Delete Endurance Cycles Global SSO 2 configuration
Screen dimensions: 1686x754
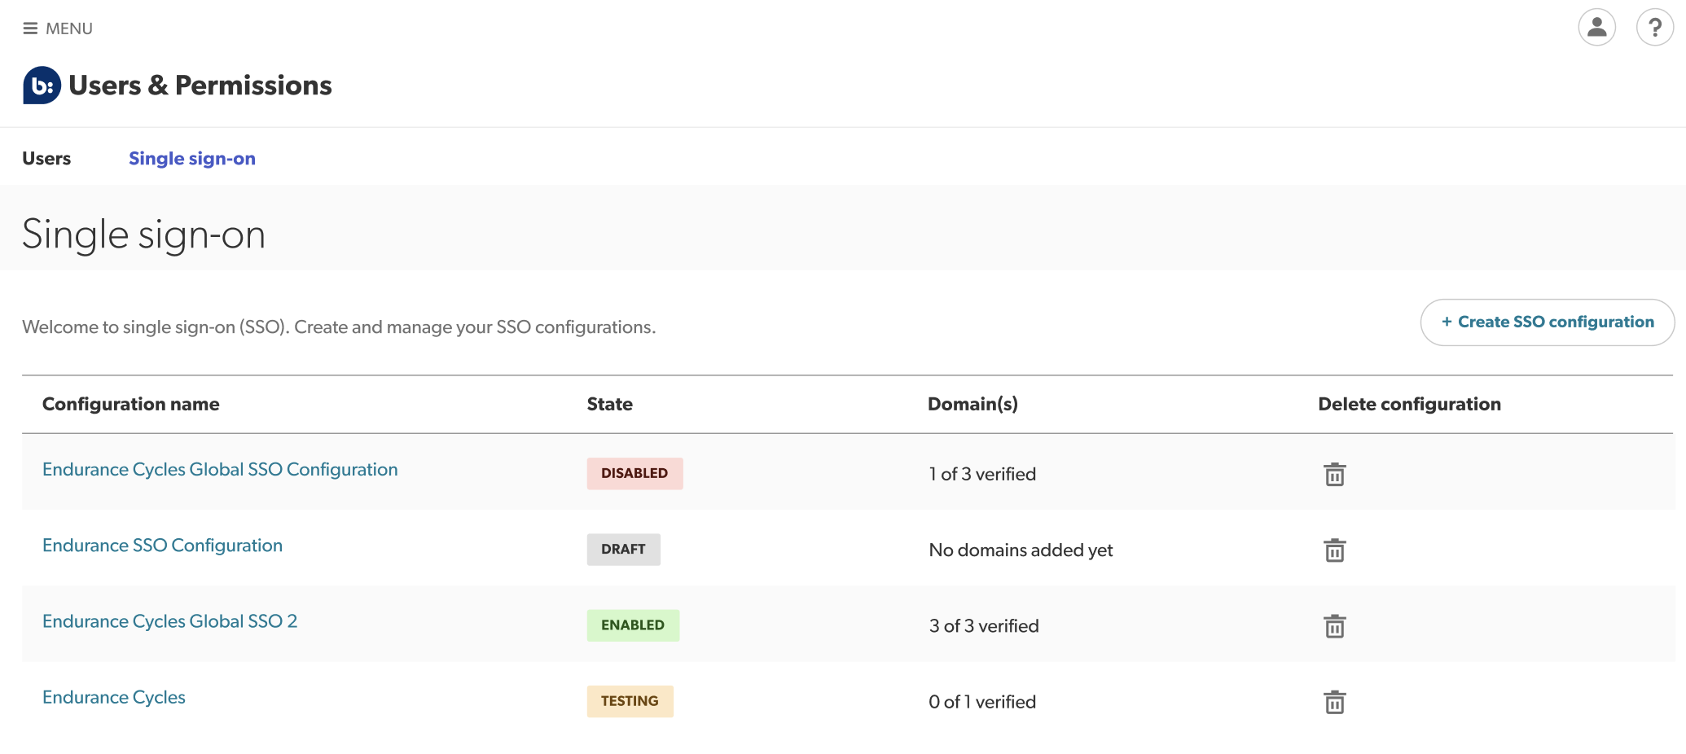[x=1334, y=626]
